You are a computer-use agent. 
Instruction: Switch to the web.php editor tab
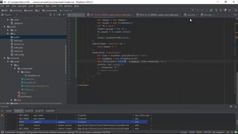pos(191,15)
